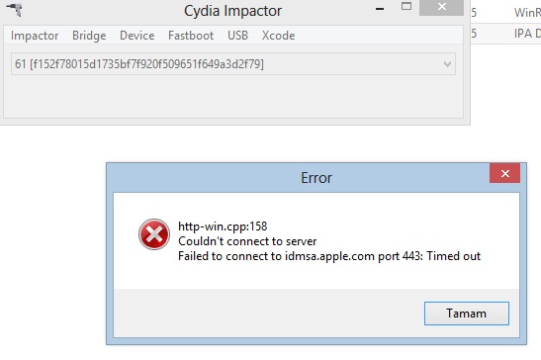Open the Impactor menu
The height and width of the screenshot is (360, 541).
35,36
